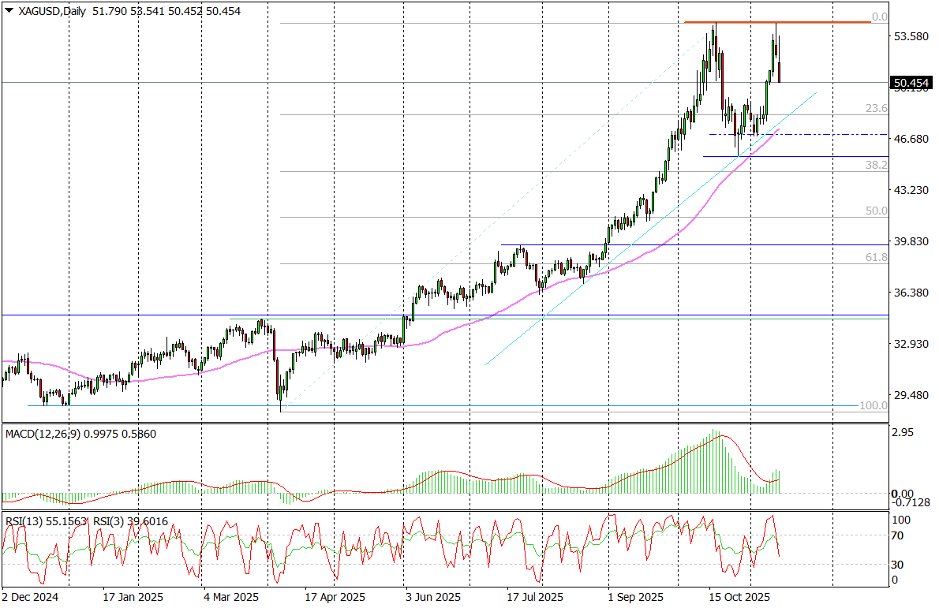Click the Fibonacci 100.0 level label
This screenshot has height=608, width=939.
(873, 405)
